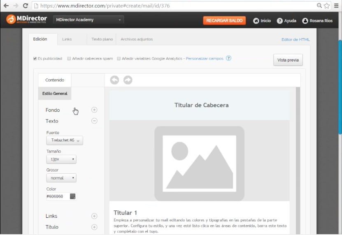
Task: Select the Estilo General tab
Action: point(55,93)
